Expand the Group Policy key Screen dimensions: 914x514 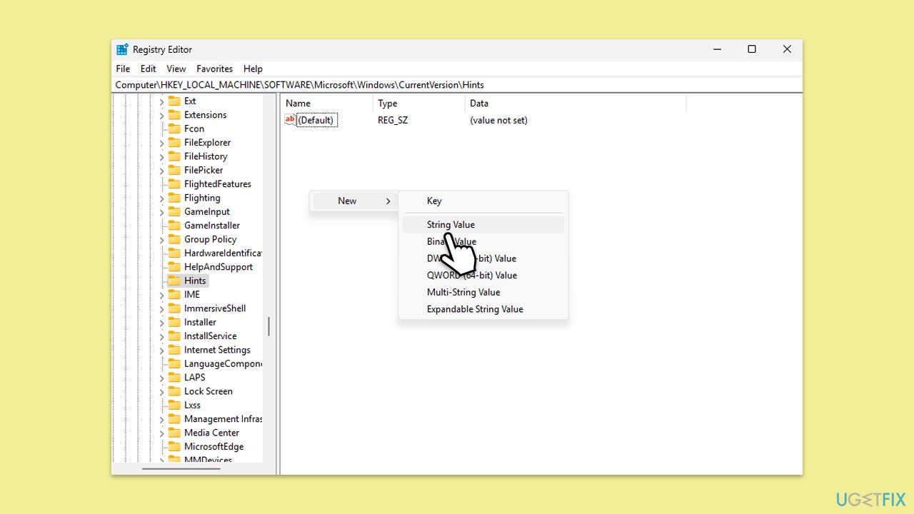pyautogui.click(x=161, y=239)
